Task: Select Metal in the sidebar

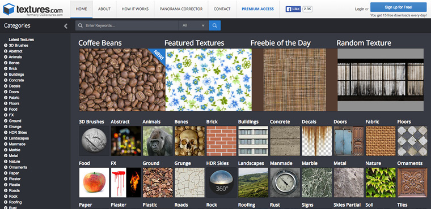Action: (x=14, y=156)
